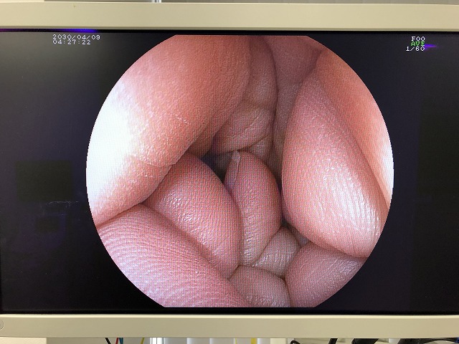The height and width of the screenshot is (344, 459).
Task: Click the circular endoscope image view
Action: point(240,171)
